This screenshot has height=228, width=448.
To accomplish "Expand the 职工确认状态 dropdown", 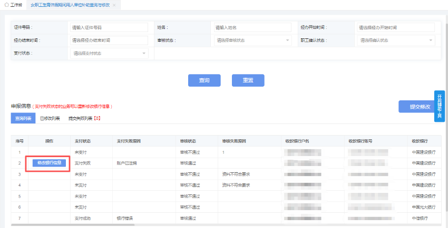I will point(396,40).
